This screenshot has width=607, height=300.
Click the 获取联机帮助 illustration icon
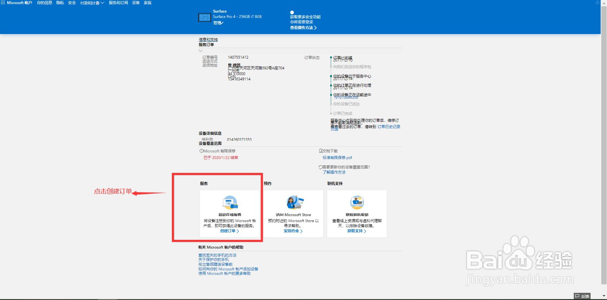point(357,202)
